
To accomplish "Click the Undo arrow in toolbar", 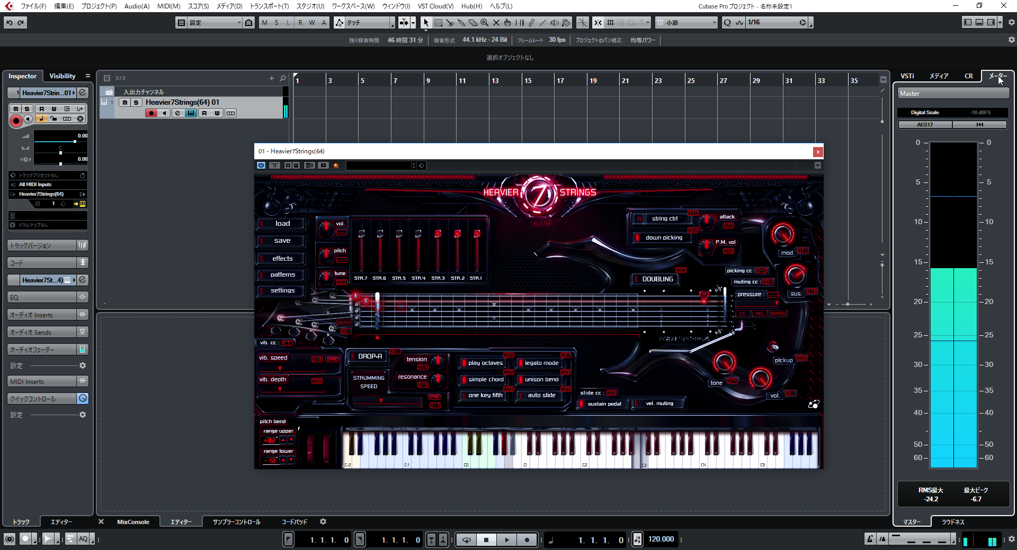I will 10,22.
